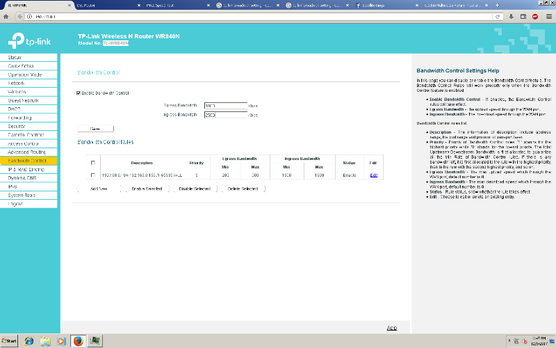This screenshot has width=556, height=348.
Task: Launch Internet Explorer from taskbar
Action: click(28, 341)
